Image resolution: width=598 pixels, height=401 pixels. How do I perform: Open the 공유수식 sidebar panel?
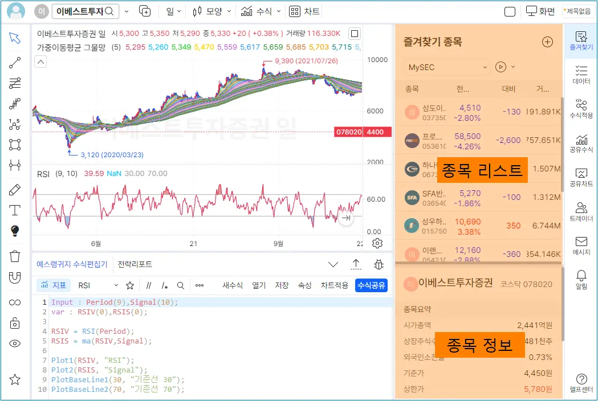(x=581, y=144)
